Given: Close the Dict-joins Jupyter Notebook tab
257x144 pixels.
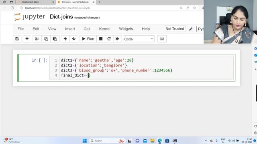Looking at the screenshot, I should (94, 2).
